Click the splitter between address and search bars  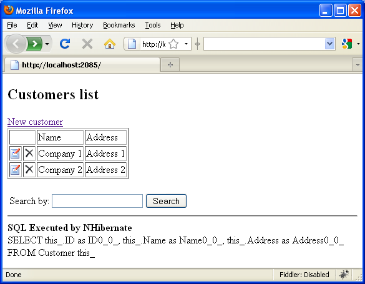click(197, 44)
